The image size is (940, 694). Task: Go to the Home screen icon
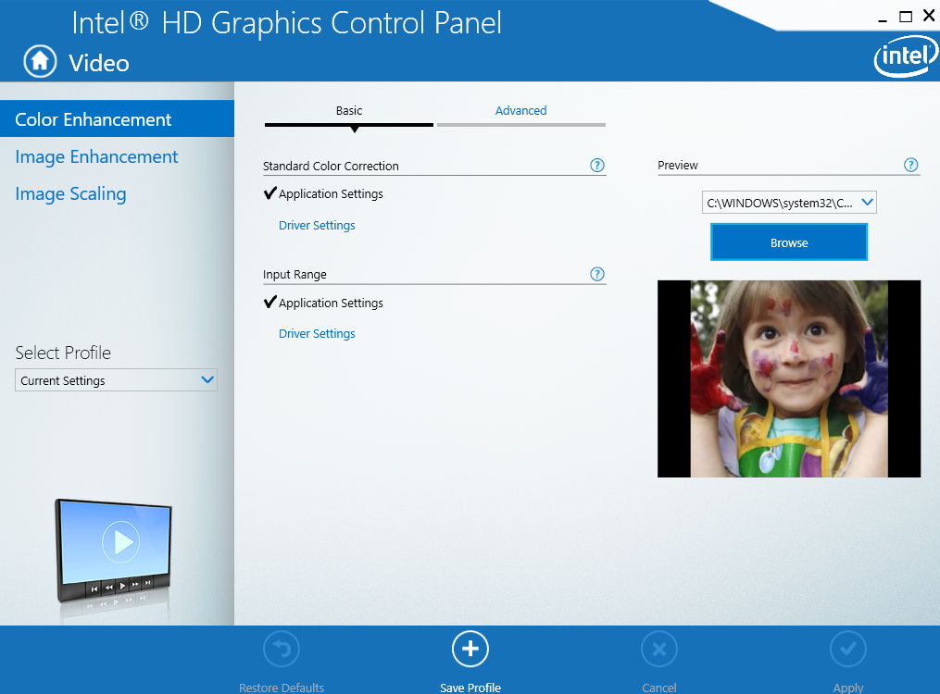pos(40,61)
